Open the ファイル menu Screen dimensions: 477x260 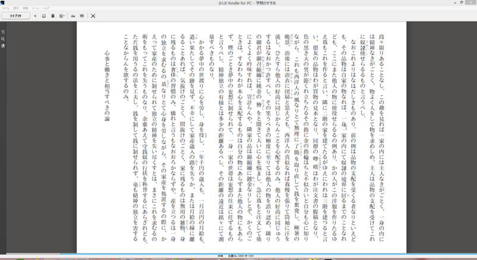point(5,8)
